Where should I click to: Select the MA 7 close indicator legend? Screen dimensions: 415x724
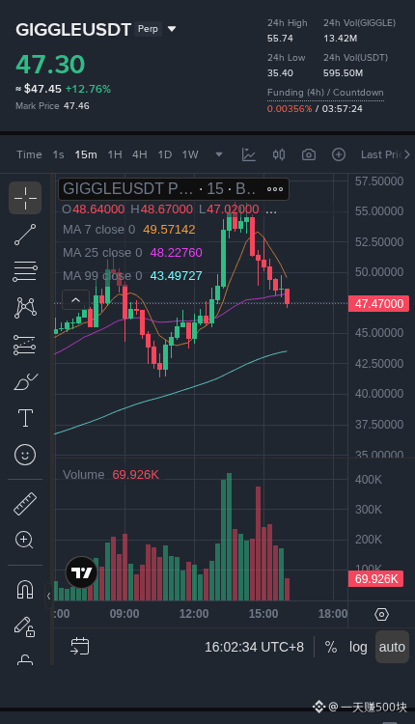point(128,230)
